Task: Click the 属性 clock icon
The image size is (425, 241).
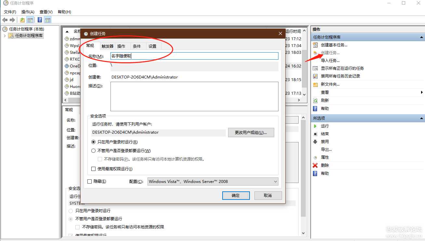Action: pyautogui.click(x=315, y=157)
